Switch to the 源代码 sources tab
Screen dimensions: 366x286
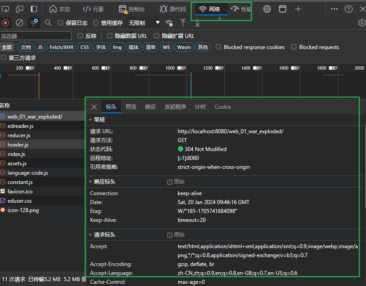point(173,9)
